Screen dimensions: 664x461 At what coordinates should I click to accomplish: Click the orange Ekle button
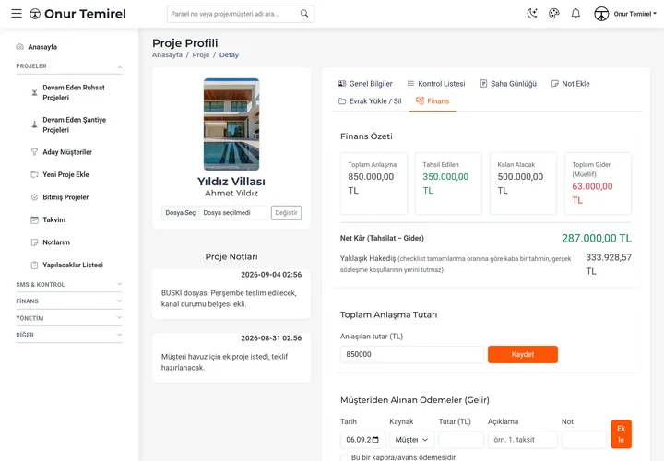tap(622, 434)
